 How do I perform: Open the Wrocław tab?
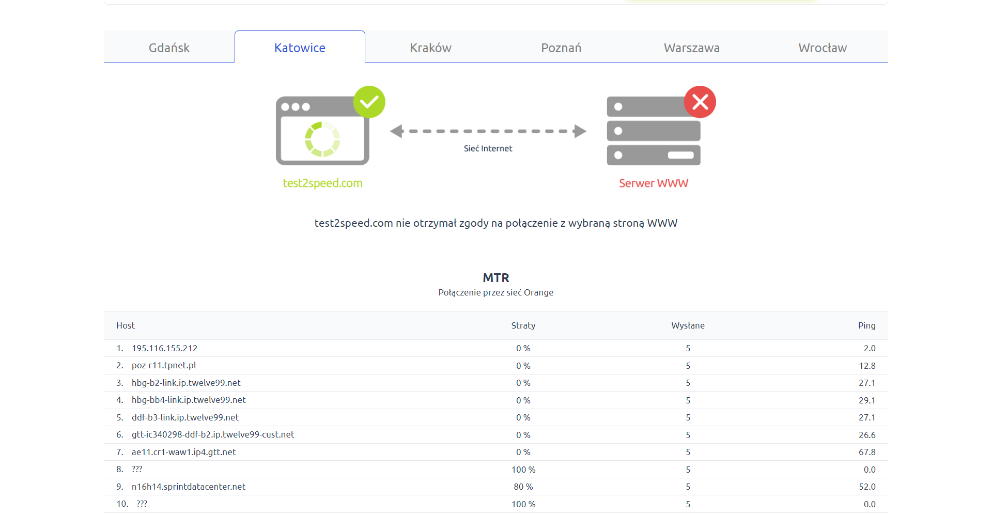coord(822,48)
